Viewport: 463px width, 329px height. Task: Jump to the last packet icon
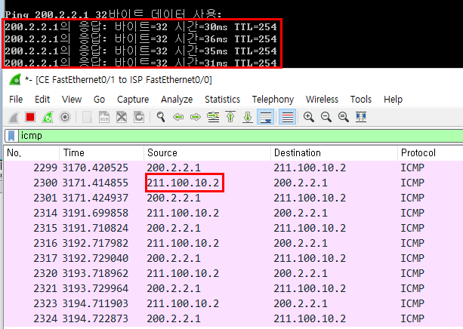248,117
